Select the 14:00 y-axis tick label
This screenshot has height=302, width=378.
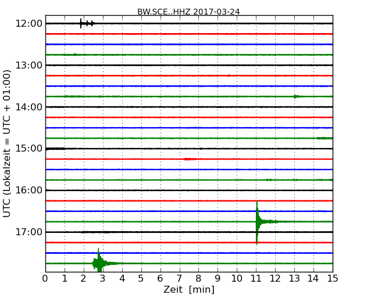(x=28, y=107)
